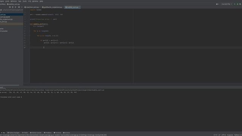
Task: Open the TODO tool window
Action: click(25, 133)
